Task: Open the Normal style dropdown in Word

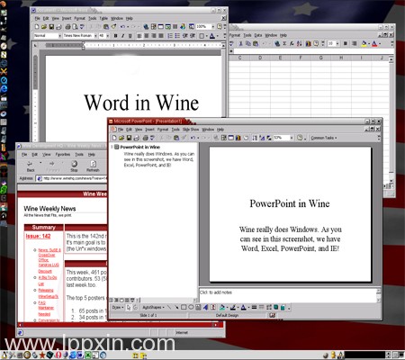Action: coord(59,36)
